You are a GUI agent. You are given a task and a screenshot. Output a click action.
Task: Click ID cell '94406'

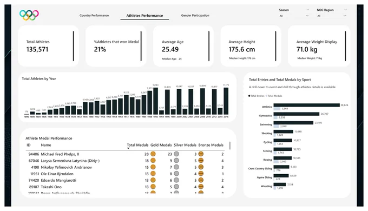click(34, 154)
